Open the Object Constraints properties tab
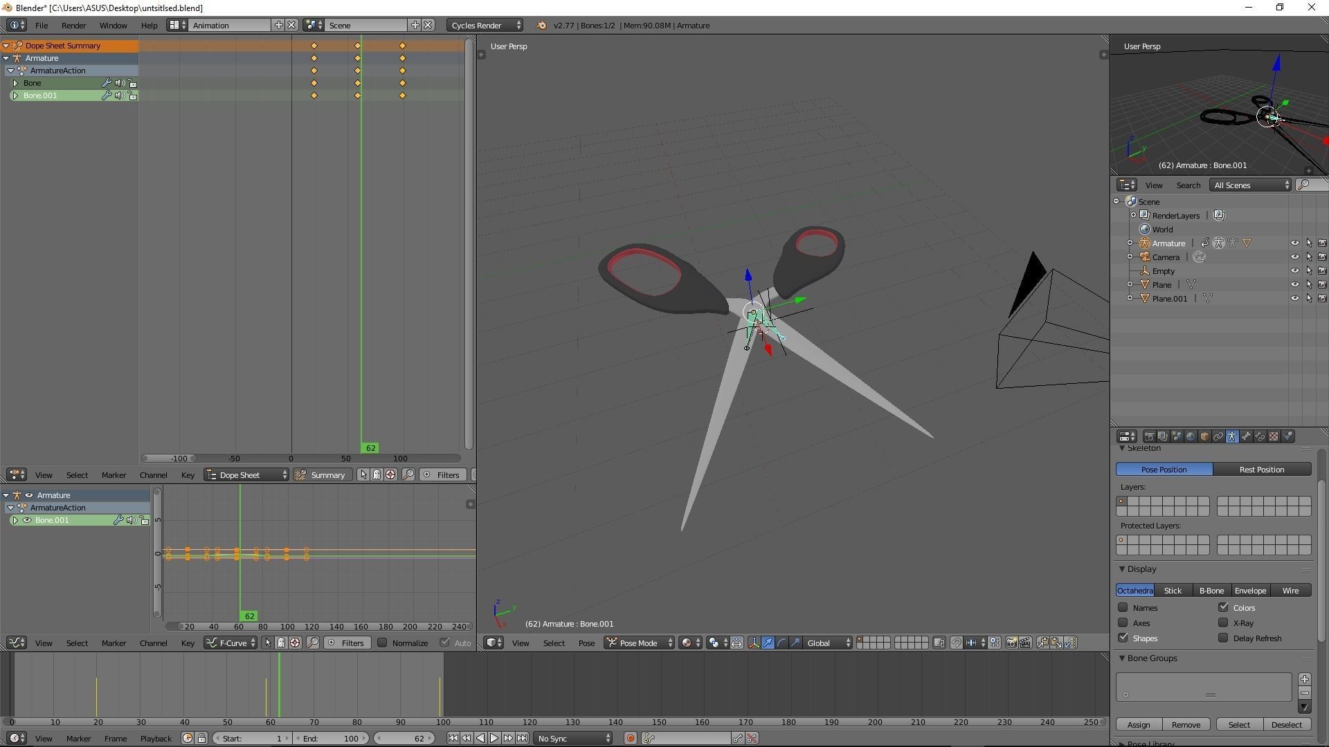Image resolution: width=1329 pixels, height=747 pixels. coord(1218,436)
